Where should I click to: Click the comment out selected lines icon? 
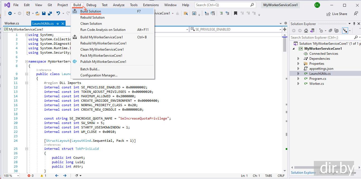(221, 13)
